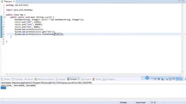Click the Java file icon on Map.java tab

tap(2, 1)
